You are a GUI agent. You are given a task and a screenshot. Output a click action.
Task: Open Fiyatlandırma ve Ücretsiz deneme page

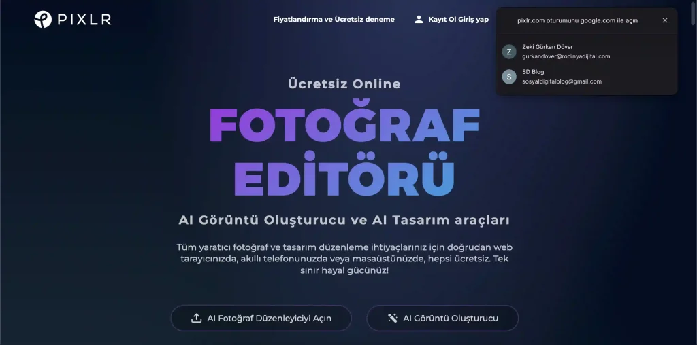tap(334, 20)
